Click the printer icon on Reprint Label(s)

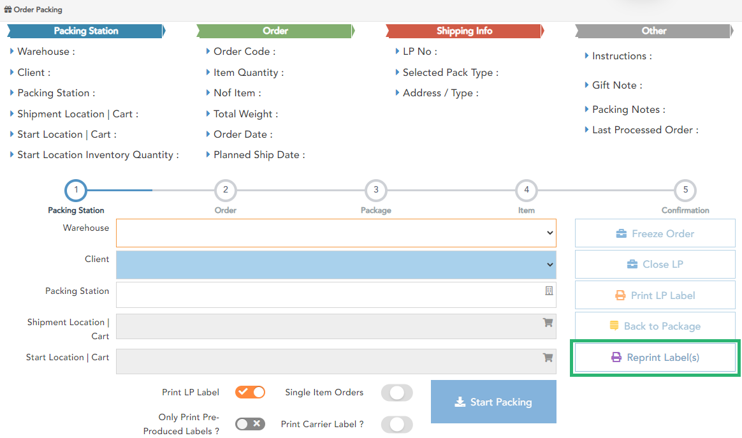pos(616,358)
